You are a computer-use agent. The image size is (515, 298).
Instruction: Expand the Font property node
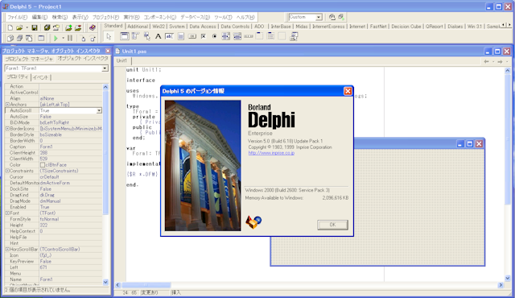point(7,213)
